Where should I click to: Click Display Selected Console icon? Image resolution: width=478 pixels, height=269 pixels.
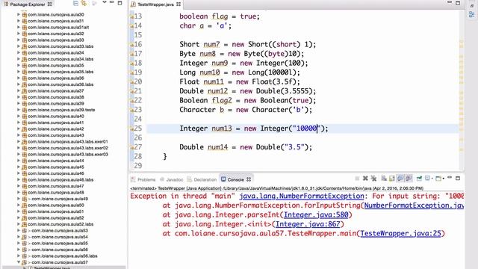[427, 179]
